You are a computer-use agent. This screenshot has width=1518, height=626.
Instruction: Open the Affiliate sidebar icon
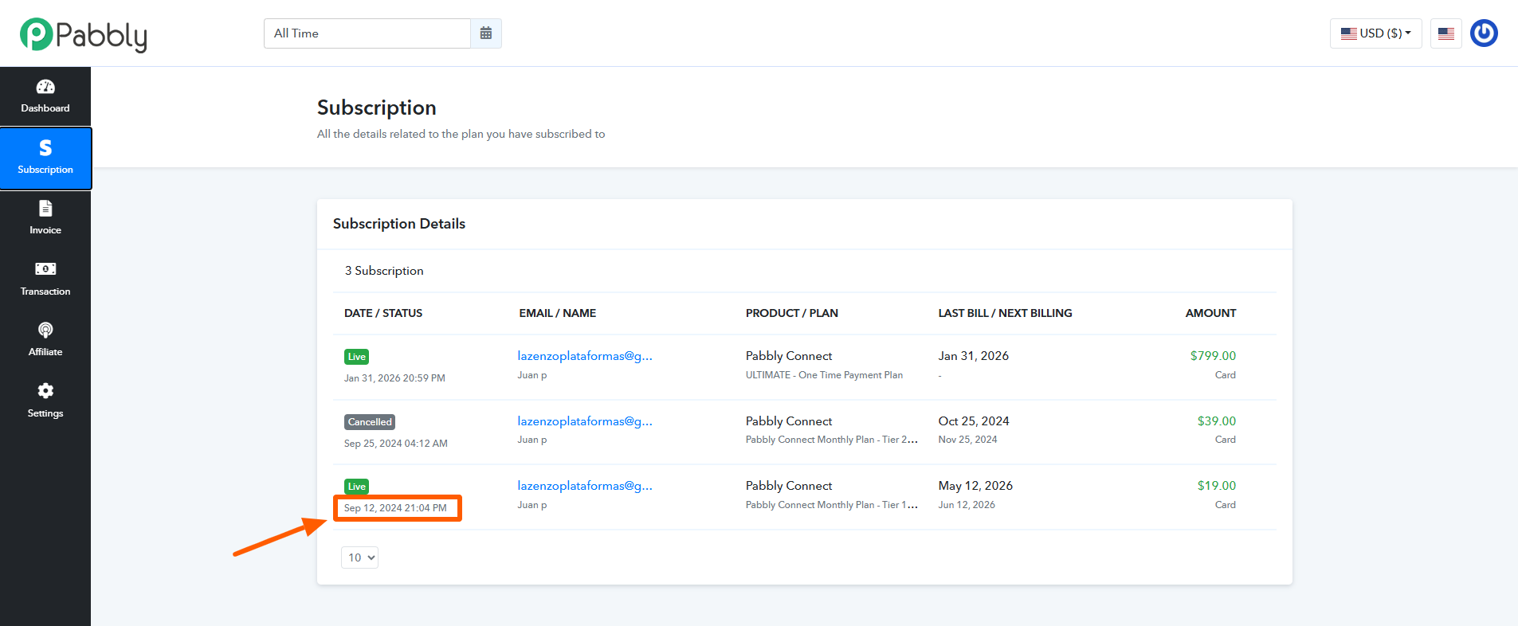point(45,330)
